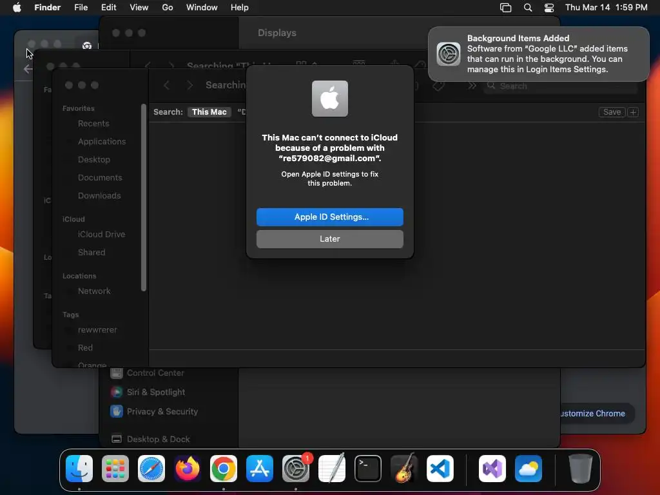Open the File menu
660x495 pixels.
click(81, 7)
